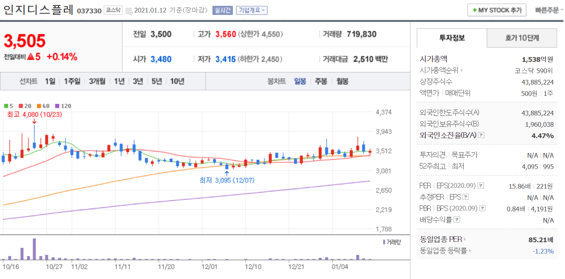
Task: Switch to 월봉 monthly candle chart
Action: (x=342, y=81)
